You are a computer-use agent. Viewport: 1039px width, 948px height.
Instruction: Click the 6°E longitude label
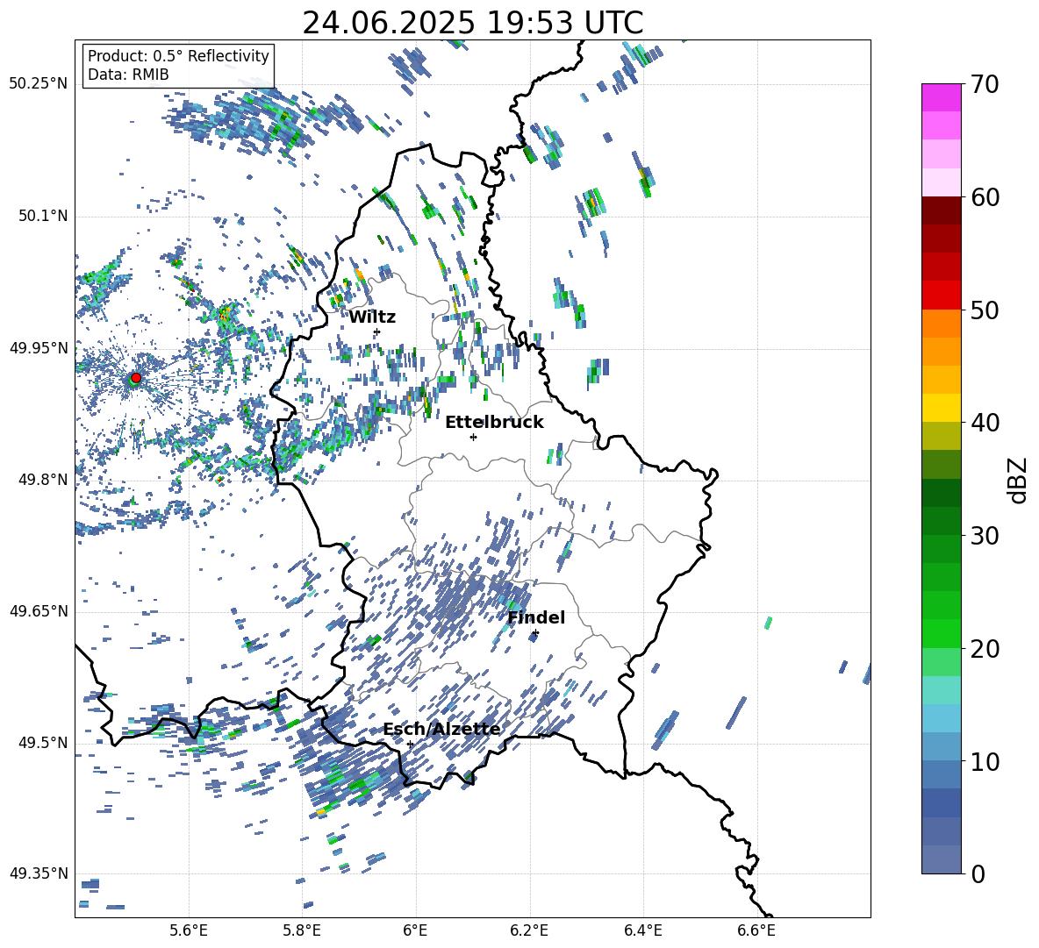[415, 930]
